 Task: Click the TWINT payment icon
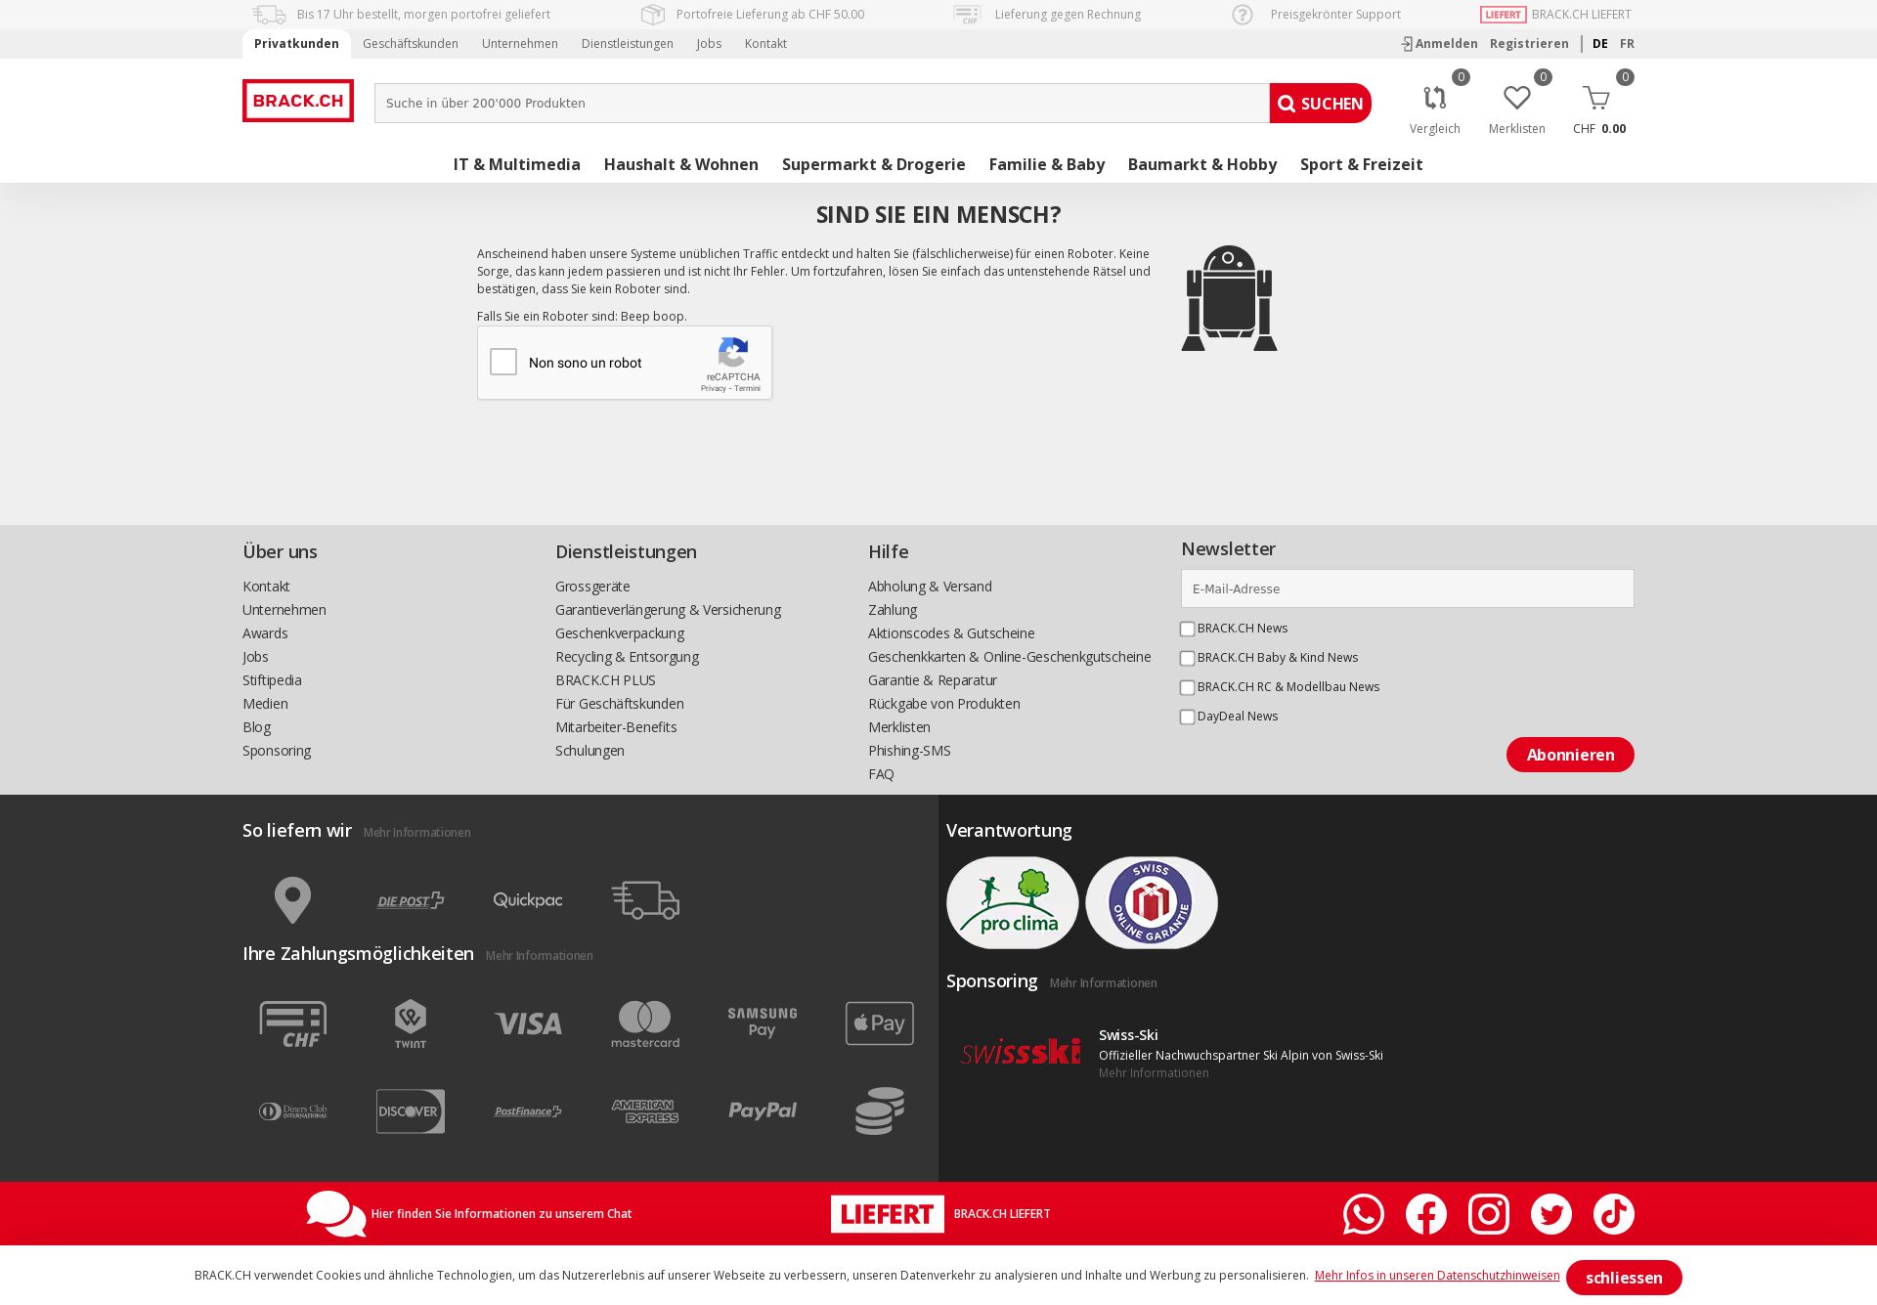pos(411,1023)
